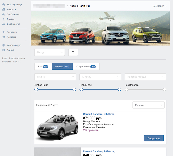Viewport: 173px width, 156px height.
Task: Click the Подробнее button
Action: [x=154, y=138]
